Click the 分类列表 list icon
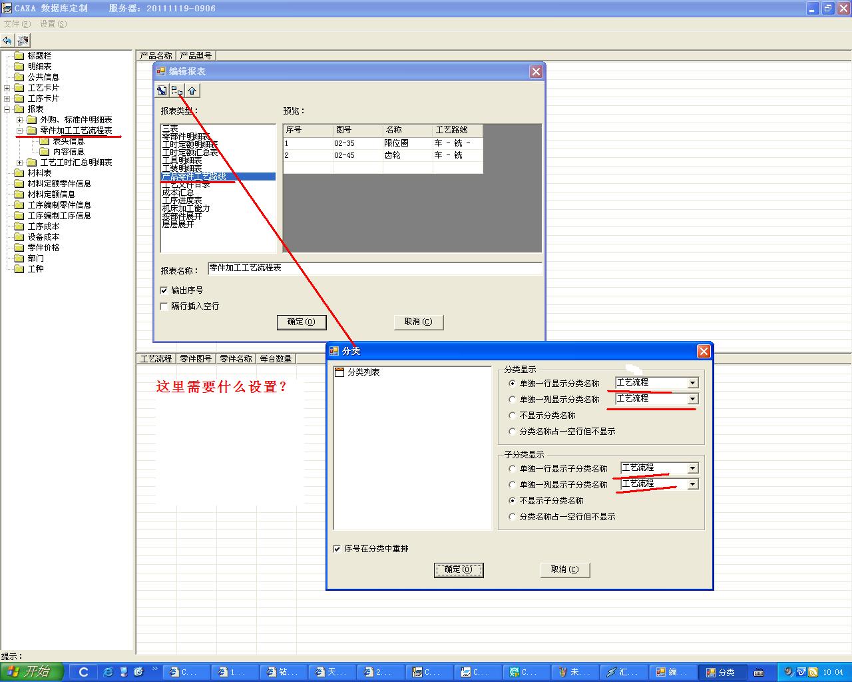This screenshot has height=682, width=852. 339,372
